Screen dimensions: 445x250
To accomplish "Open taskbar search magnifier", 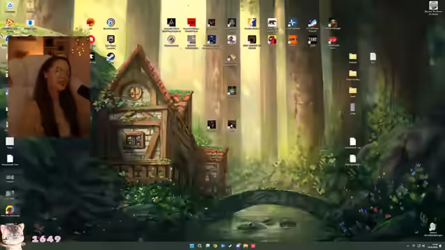I will 200,246.
